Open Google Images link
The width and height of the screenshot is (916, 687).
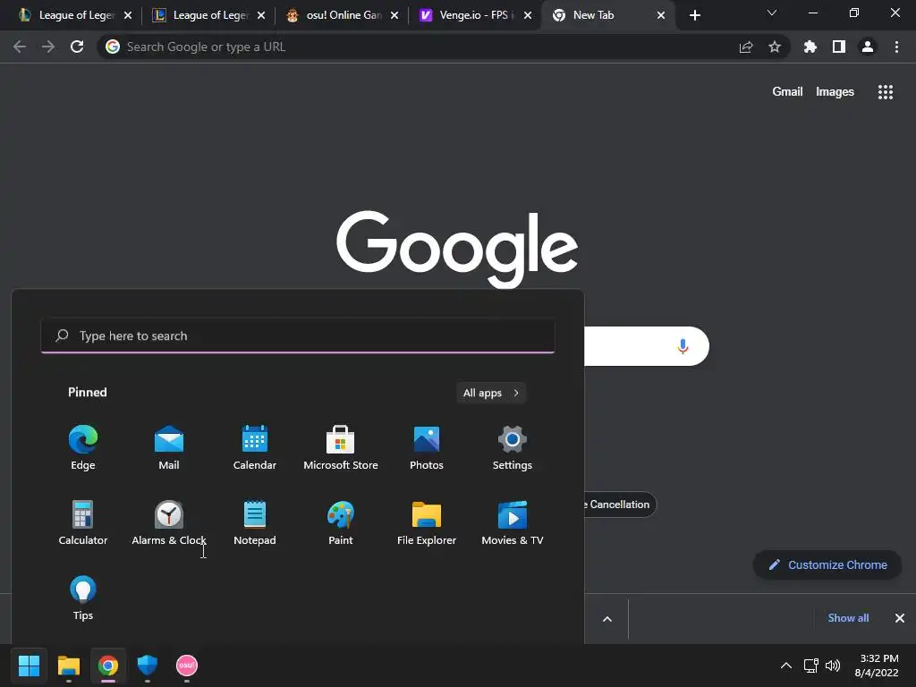[835, 92]
